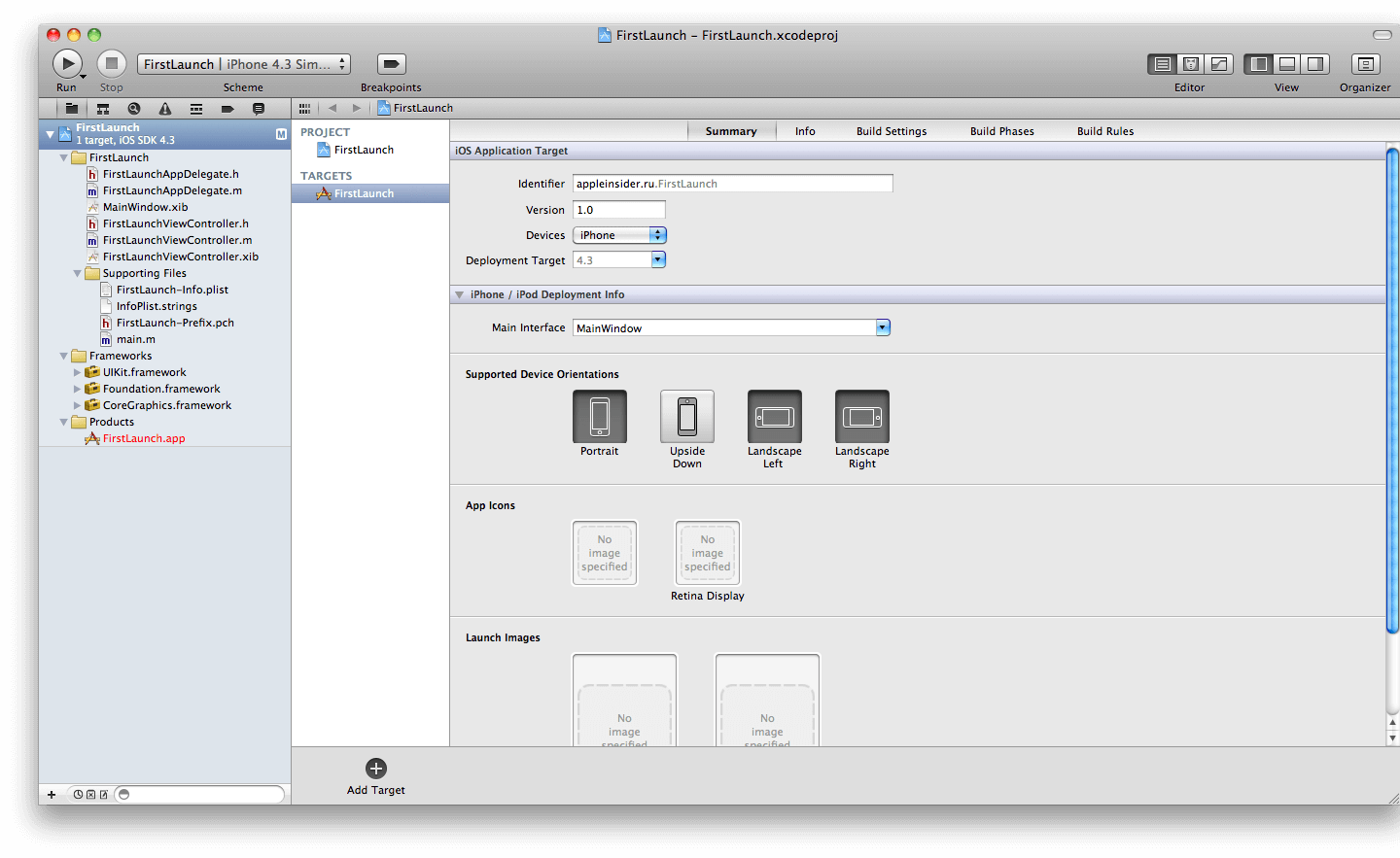This screenshot has height=858, width=1400.
Task: Open the related files grid menu
Action: (x=304, y=108)
